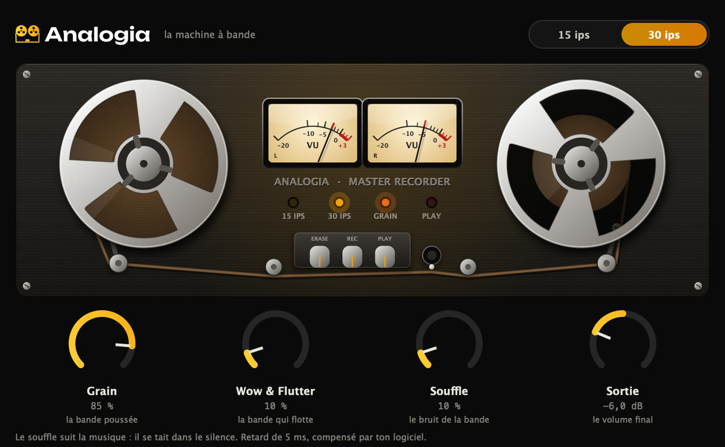Click the black capstan pinch roller
725x447 pixels.
click(x=431, y=255)
